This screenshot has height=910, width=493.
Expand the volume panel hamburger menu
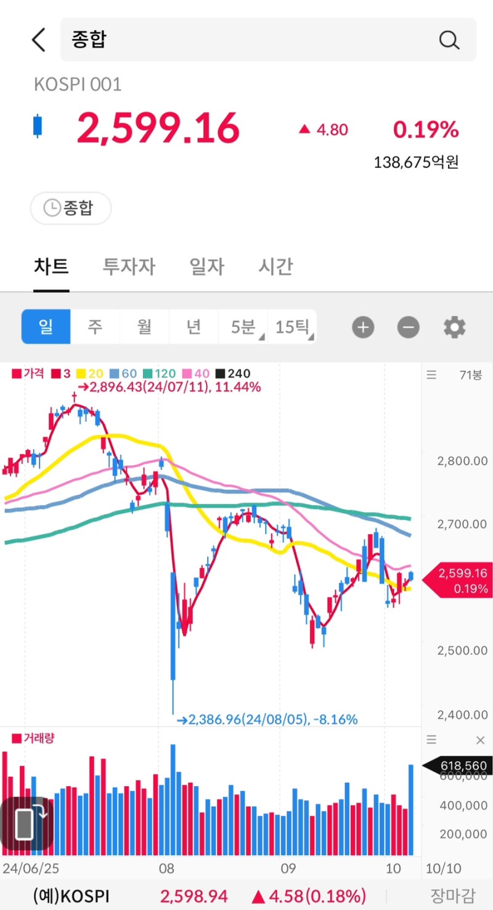coord(432,739)
